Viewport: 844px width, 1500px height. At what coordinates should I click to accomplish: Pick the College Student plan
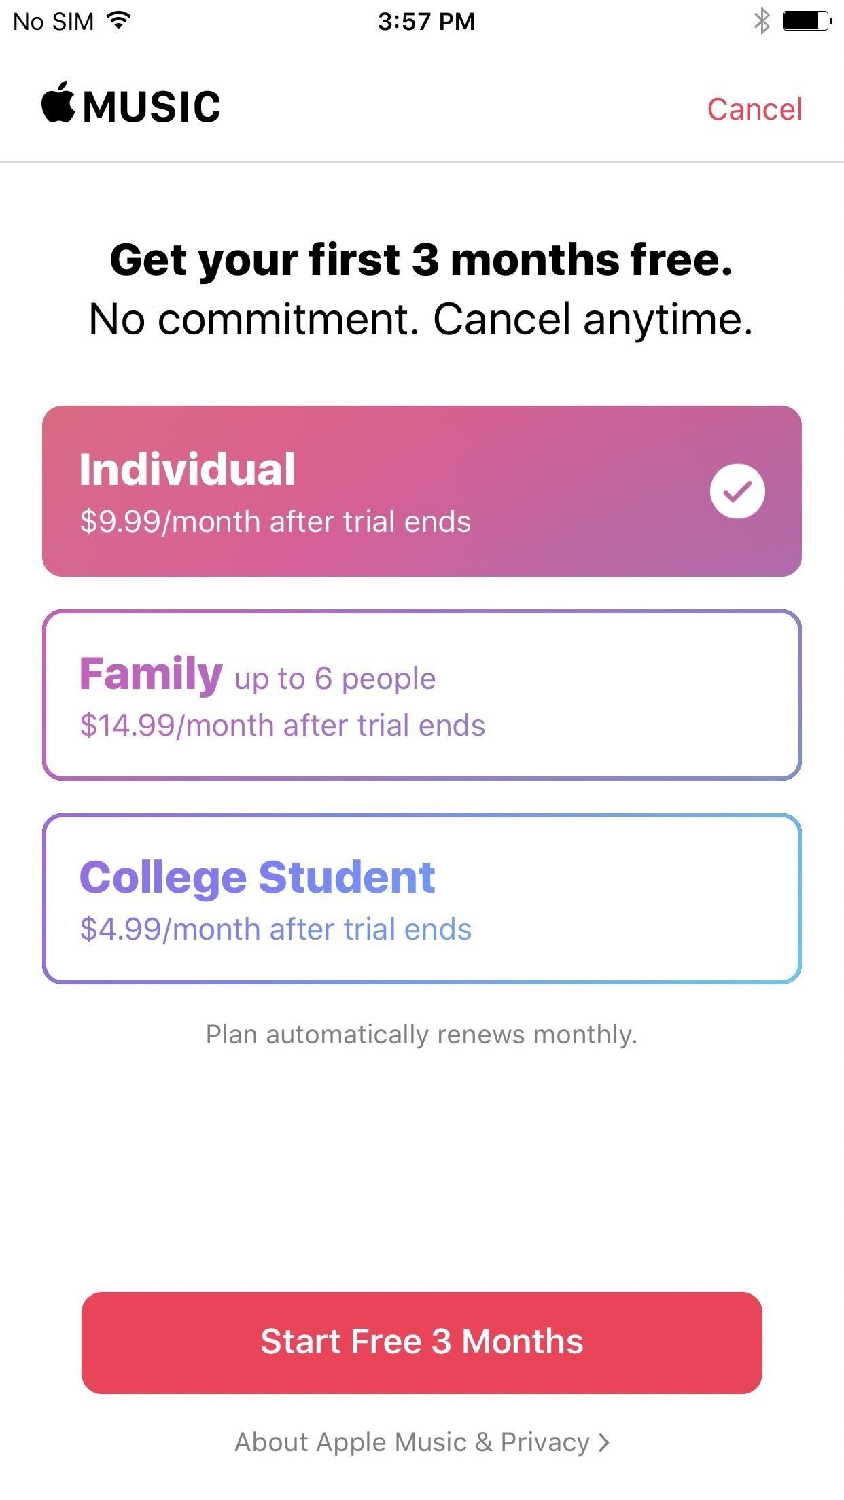coord(421,899)
